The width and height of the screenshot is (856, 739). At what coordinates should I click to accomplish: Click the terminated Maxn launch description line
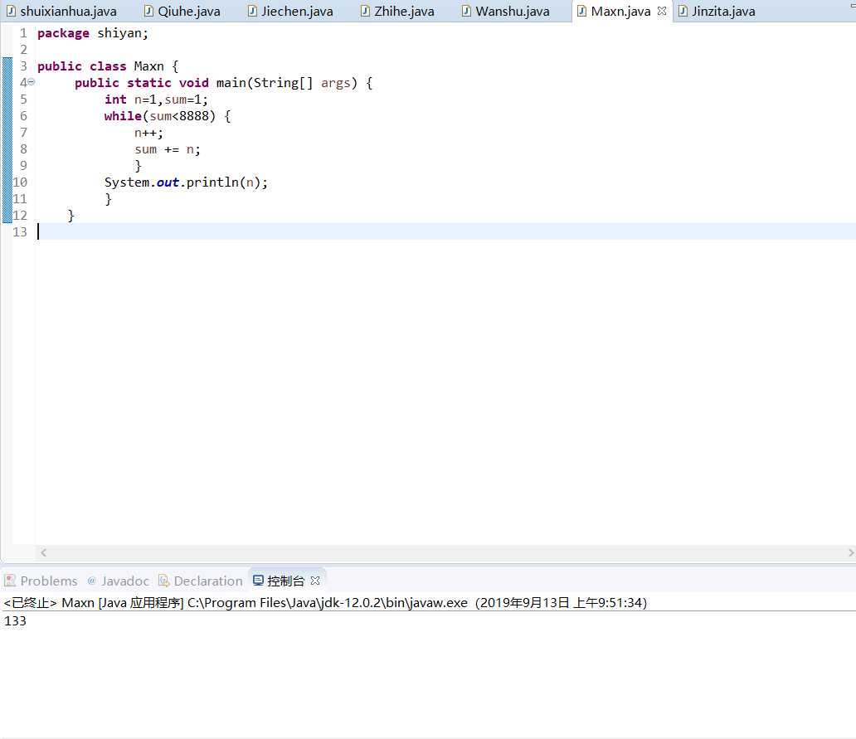pos(325,602)
